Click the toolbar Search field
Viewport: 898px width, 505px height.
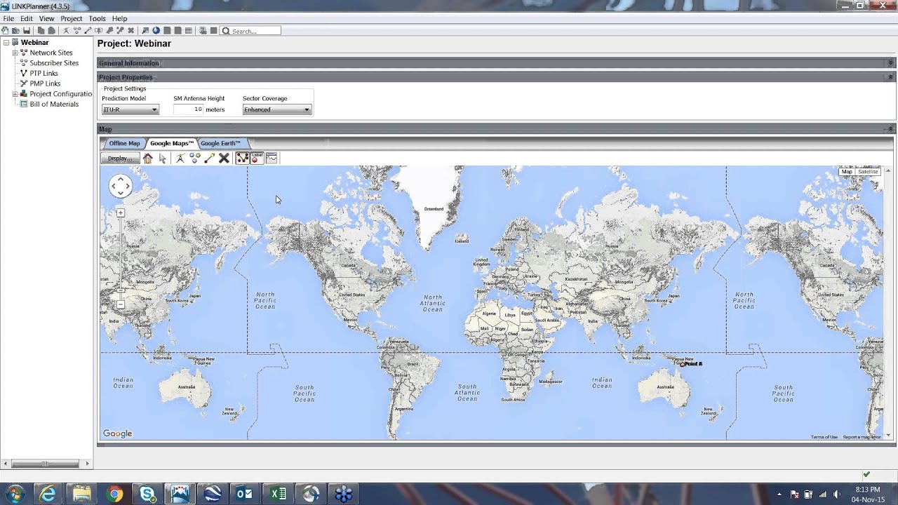coord(250,31)
